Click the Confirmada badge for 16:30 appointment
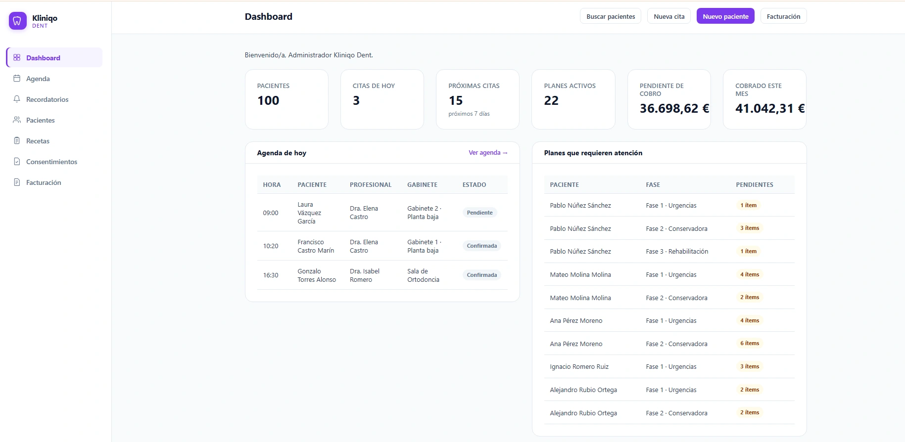Screen dimensions: 905x442 pyautogui.click(x=481, y=275)
